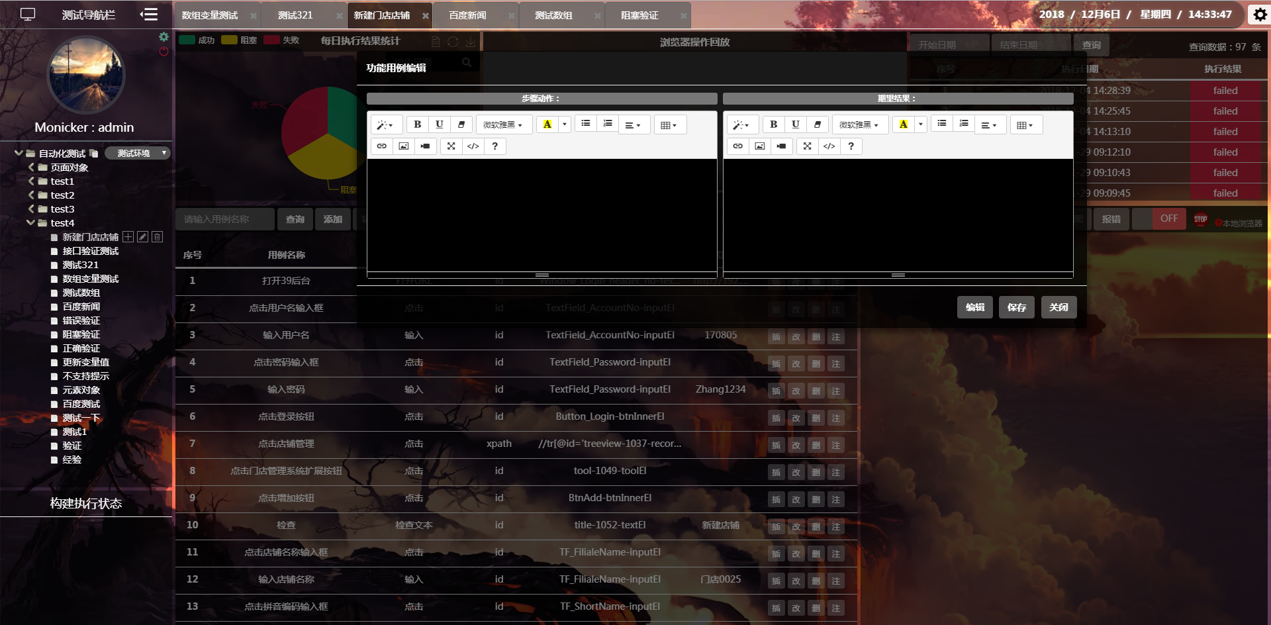The image size is (1271, 625).
Task: Click the 报错 button
Action: 1111,219
